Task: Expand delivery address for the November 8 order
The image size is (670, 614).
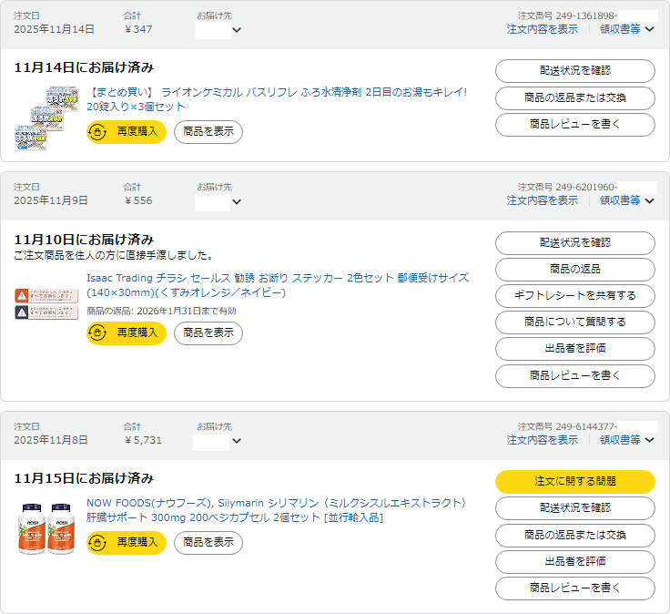Action: pyautogui.click(x=237, y=441)
